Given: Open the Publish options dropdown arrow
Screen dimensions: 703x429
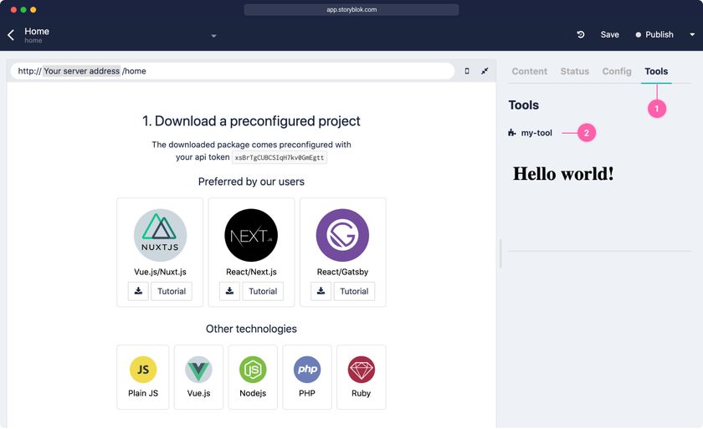Looking at the screenshot, I should (692, 34).
